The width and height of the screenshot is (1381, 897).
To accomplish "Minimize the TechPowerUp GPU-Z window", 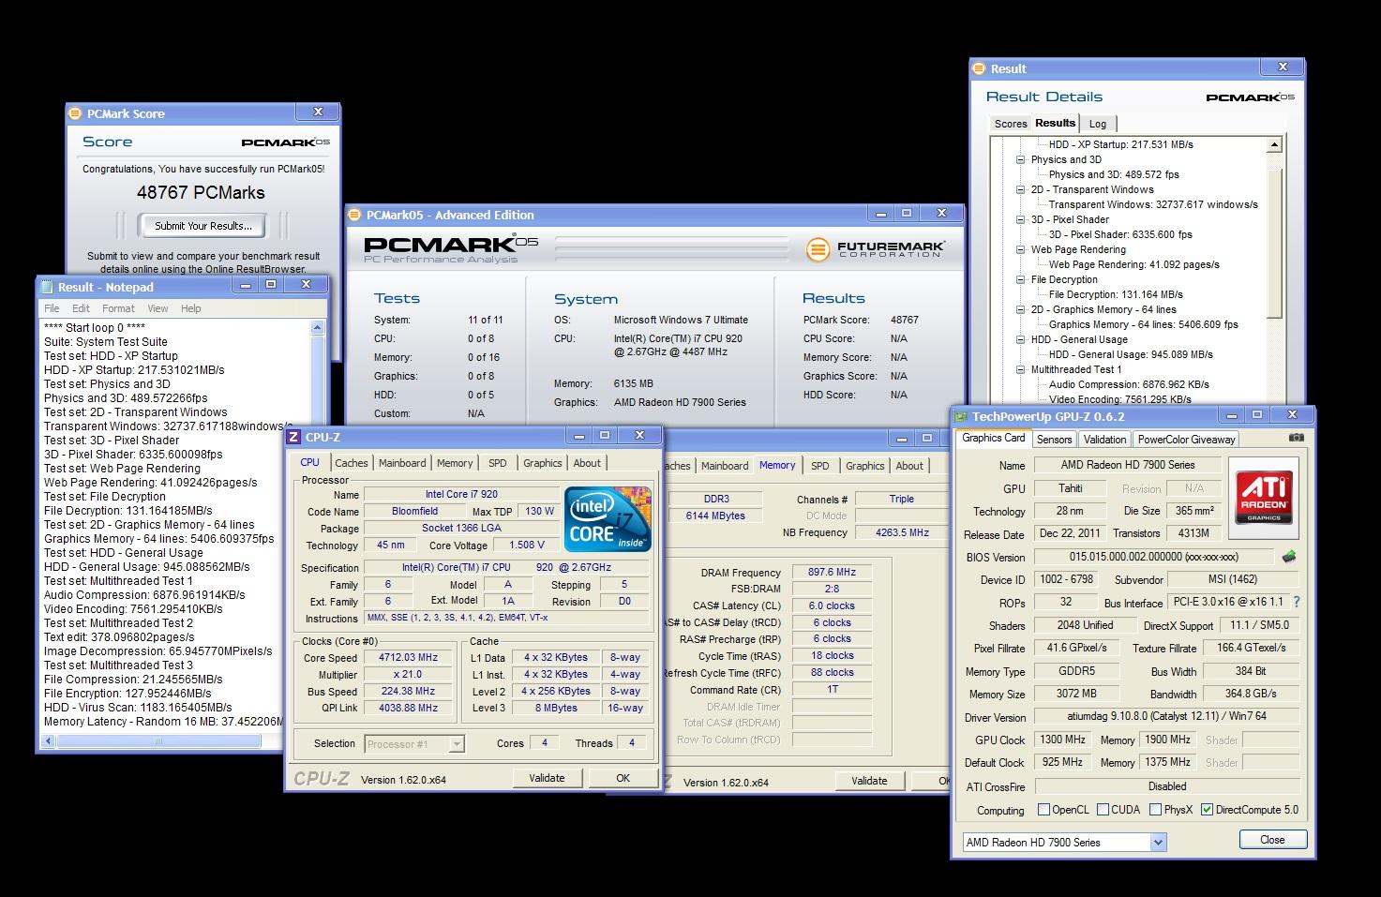I will point(1232,414).
